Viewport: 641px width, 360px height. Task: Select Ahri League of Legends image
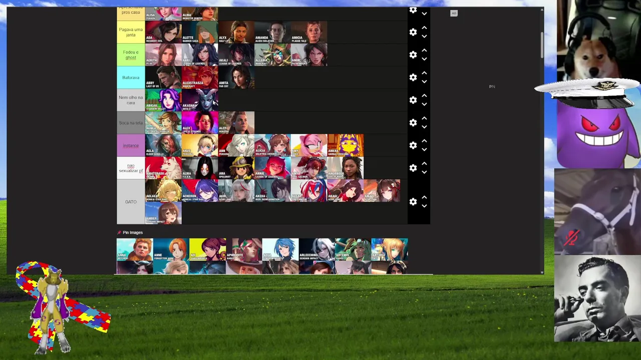(199, 54)
